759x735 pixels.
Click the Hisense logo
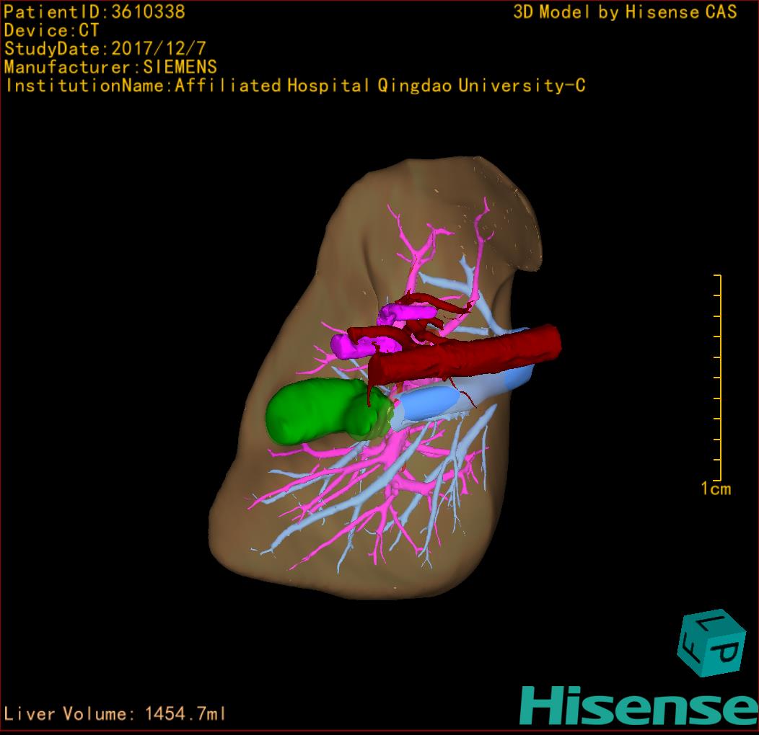click(x=637, y=705)
